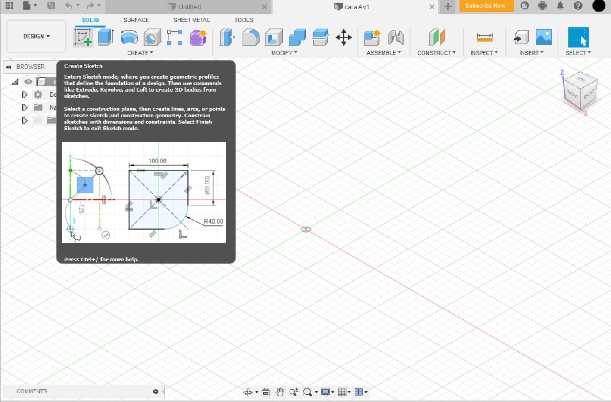This screenshot has height=402, width=611.
Task: Toggle root component visibility eye
Action: click(x=28, y=81)
